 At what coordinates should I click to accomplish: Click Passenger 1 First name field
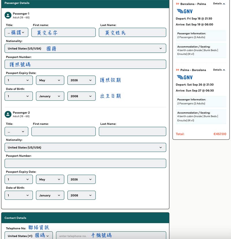click(x=64, y=33)
